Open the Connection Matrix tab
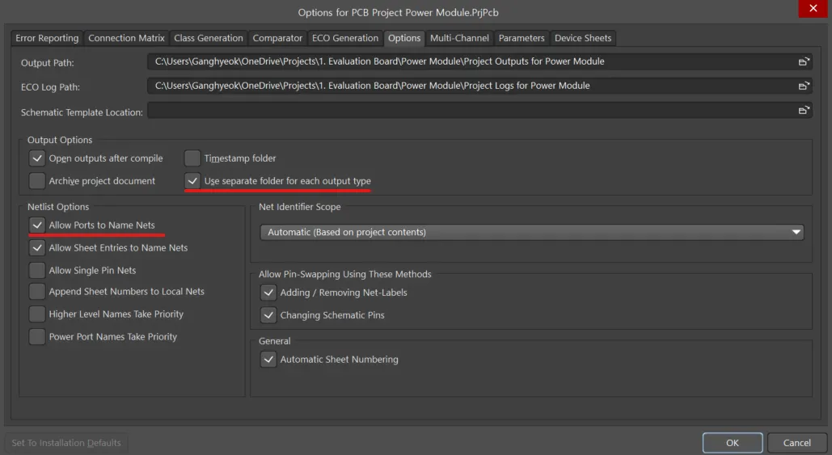 click(126, 38)
